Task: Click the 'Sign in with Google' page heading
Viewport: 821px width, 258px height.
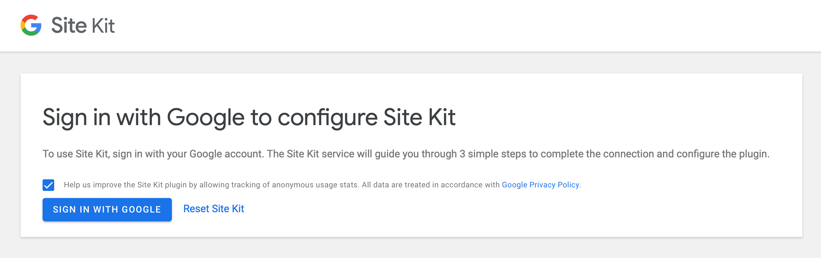Action: click(249, 117)
